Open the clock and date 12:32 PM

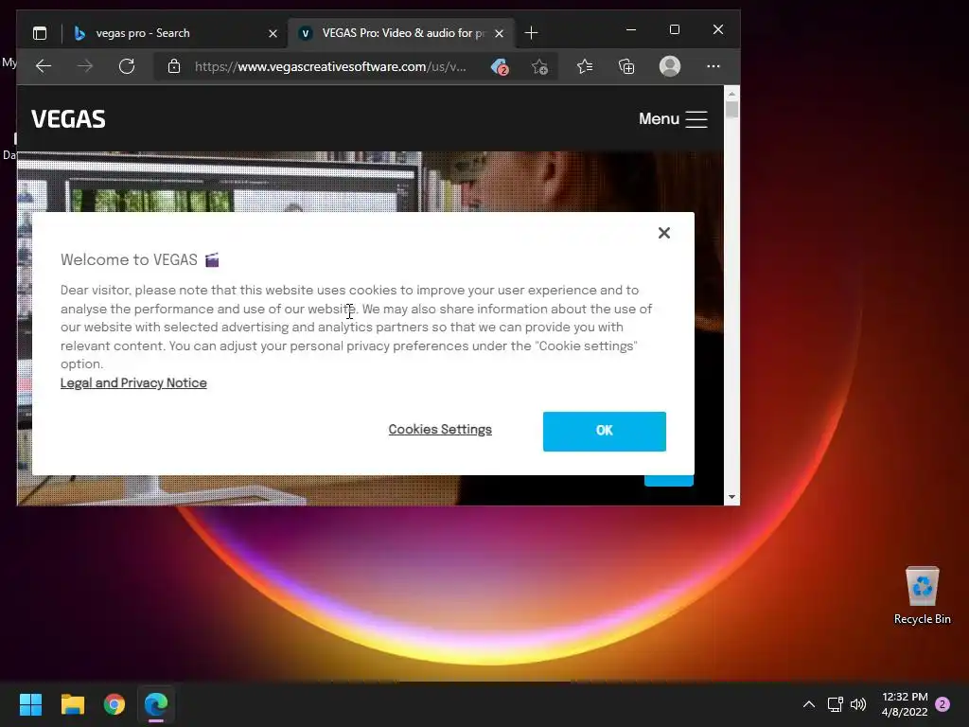pyautogui.click(x=905, y=704)
